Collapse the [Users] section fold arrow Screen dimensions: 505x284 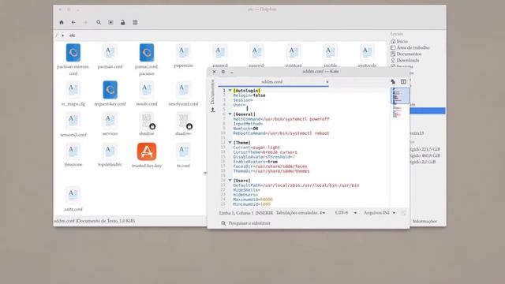pos(230,181)
